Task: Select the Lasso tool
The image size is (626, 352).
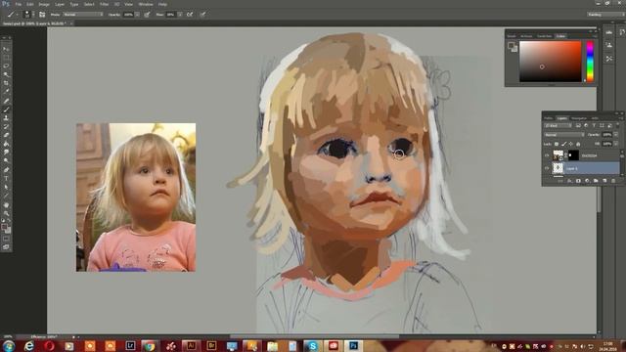Action: [x=6, y=66]
